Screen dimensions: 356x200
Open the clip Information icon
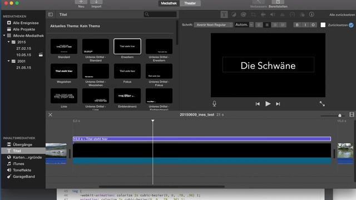tap(311, 14)
